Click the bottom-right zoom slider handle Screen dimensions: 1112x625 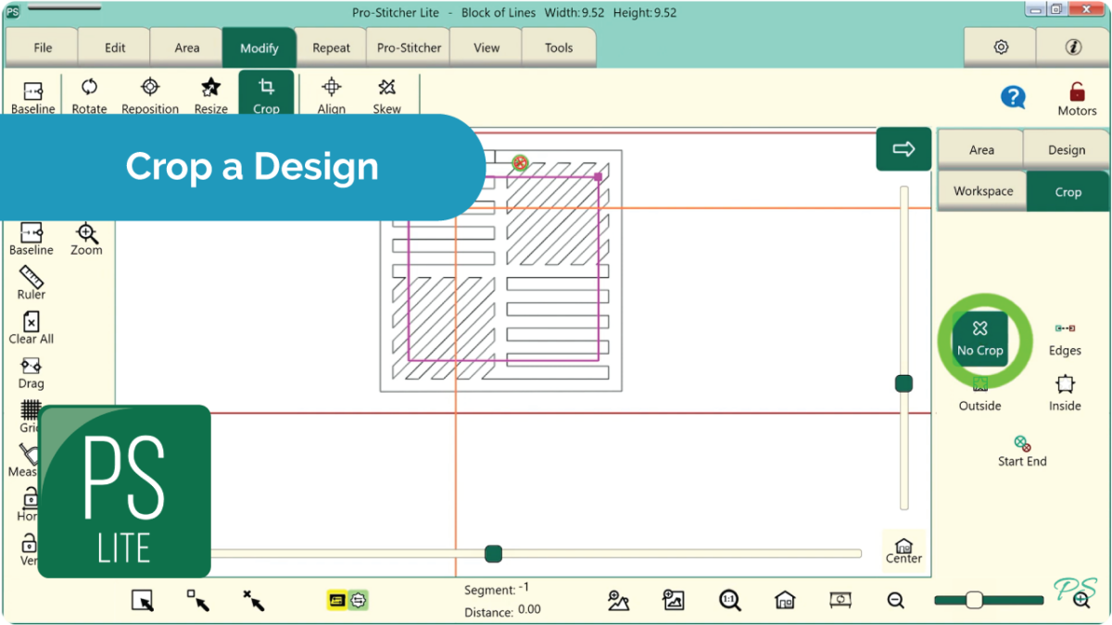pyautogui.click(x=974, y=600)
